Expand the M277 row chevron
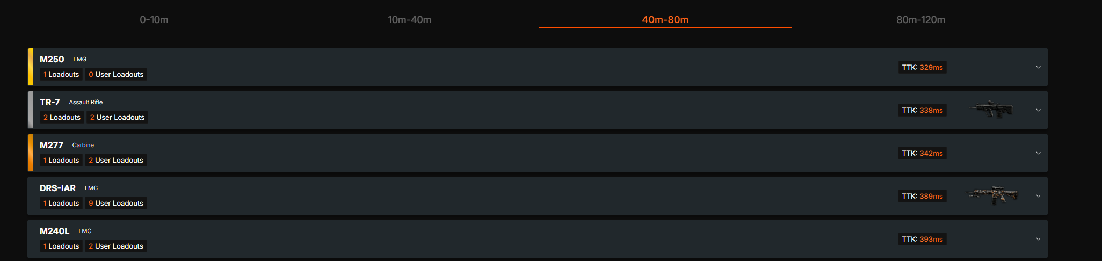Image resolution: width=1102 pixels, height=261 pixels. click(1038, 153)
